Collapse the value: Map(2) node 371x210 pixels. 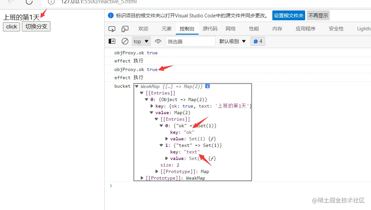coord(151,113)
